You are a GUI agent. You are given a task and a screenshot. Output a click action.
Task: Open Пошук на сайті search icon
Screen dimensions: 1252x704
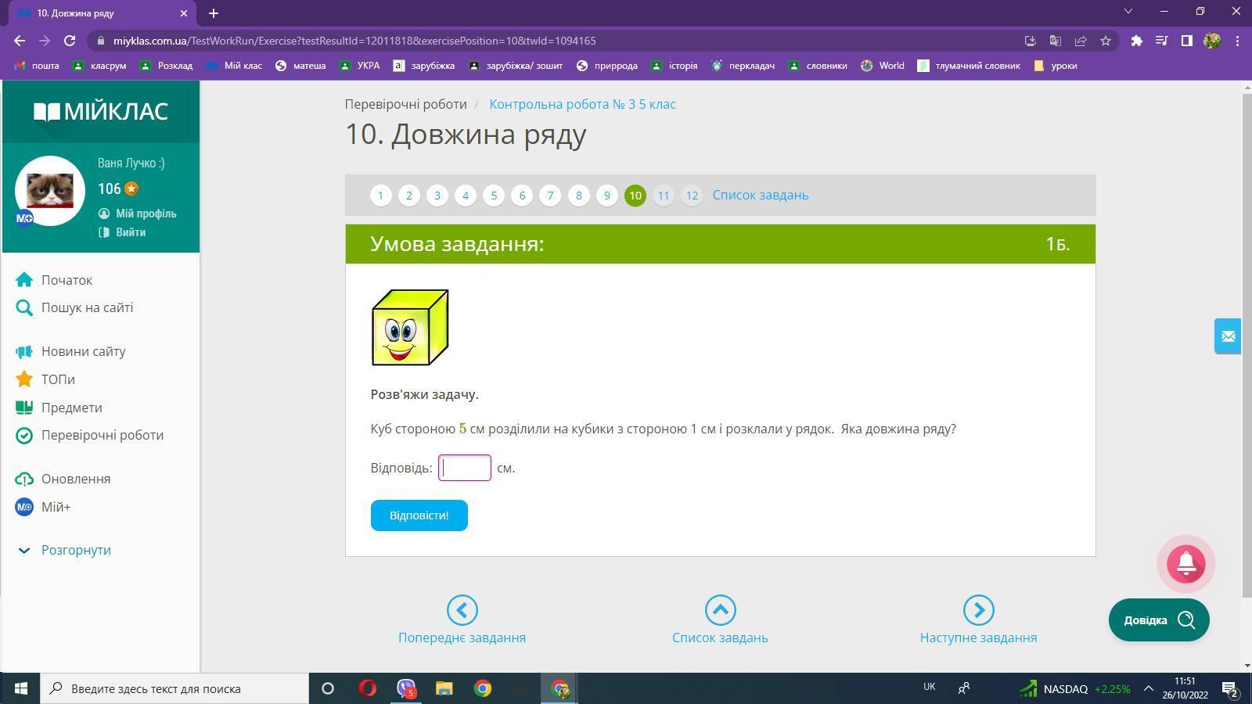pyautogui.click(x=24, y=307)
